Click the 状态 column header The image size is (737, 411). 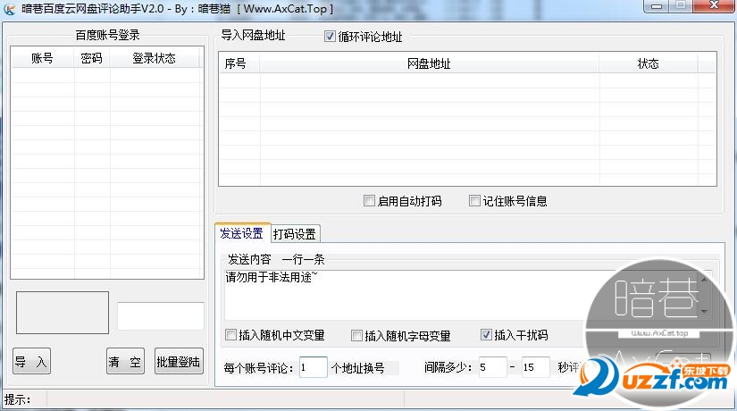click(649, 63)
